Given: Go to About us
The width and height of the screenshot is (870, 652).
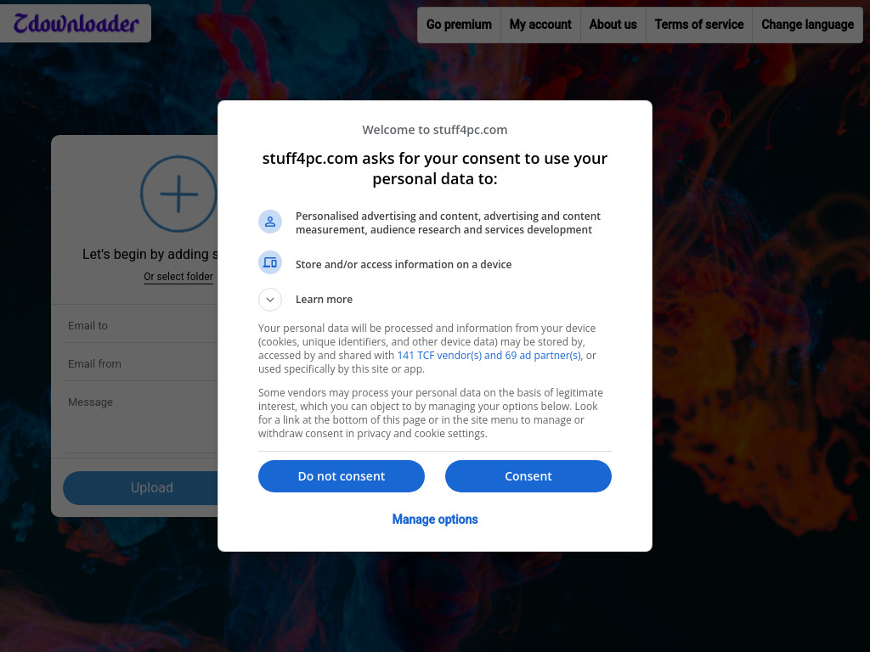Looking at the screenshot, I should (613, 25).
